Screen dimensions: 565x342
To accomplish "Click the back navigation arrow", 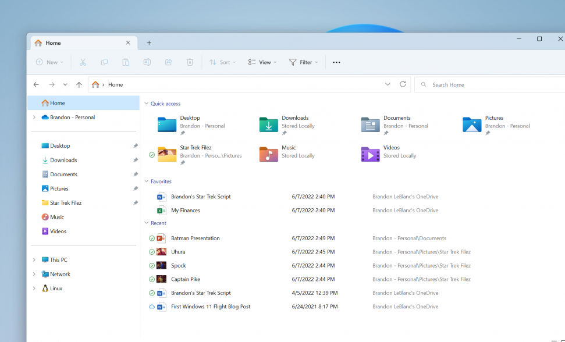I will pos(35,84).
